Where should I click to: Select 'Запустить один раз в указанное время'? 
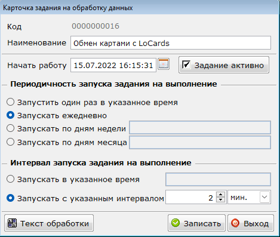(10, 102)
